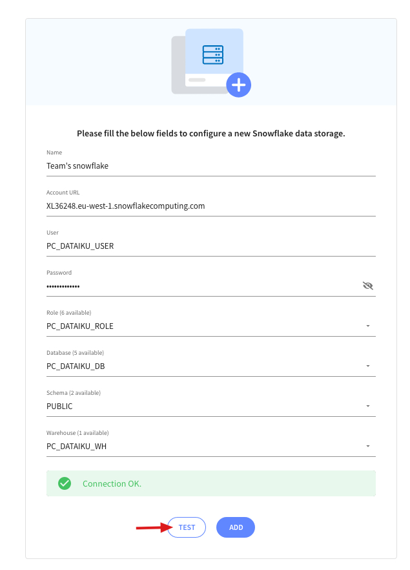
Task: Expand the Role dropdown arrow
Action: click(x=368, y=326)
